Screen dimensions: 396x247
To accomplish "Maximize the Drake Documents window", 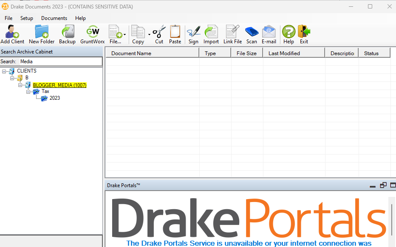I will 370,6.
